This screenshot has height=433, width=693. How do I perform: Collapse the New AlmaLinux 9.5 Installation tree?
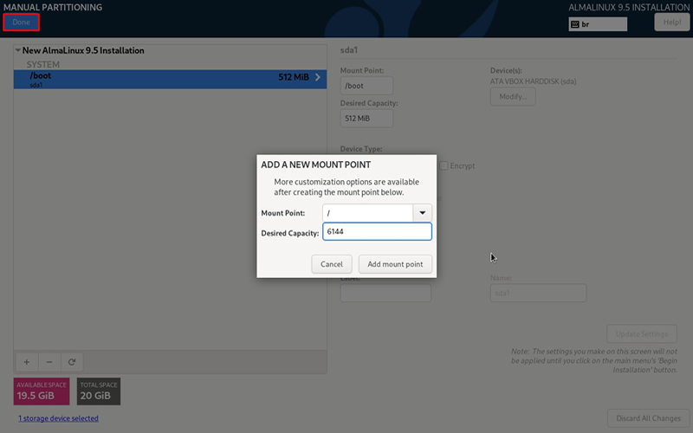tap(17, 50)
